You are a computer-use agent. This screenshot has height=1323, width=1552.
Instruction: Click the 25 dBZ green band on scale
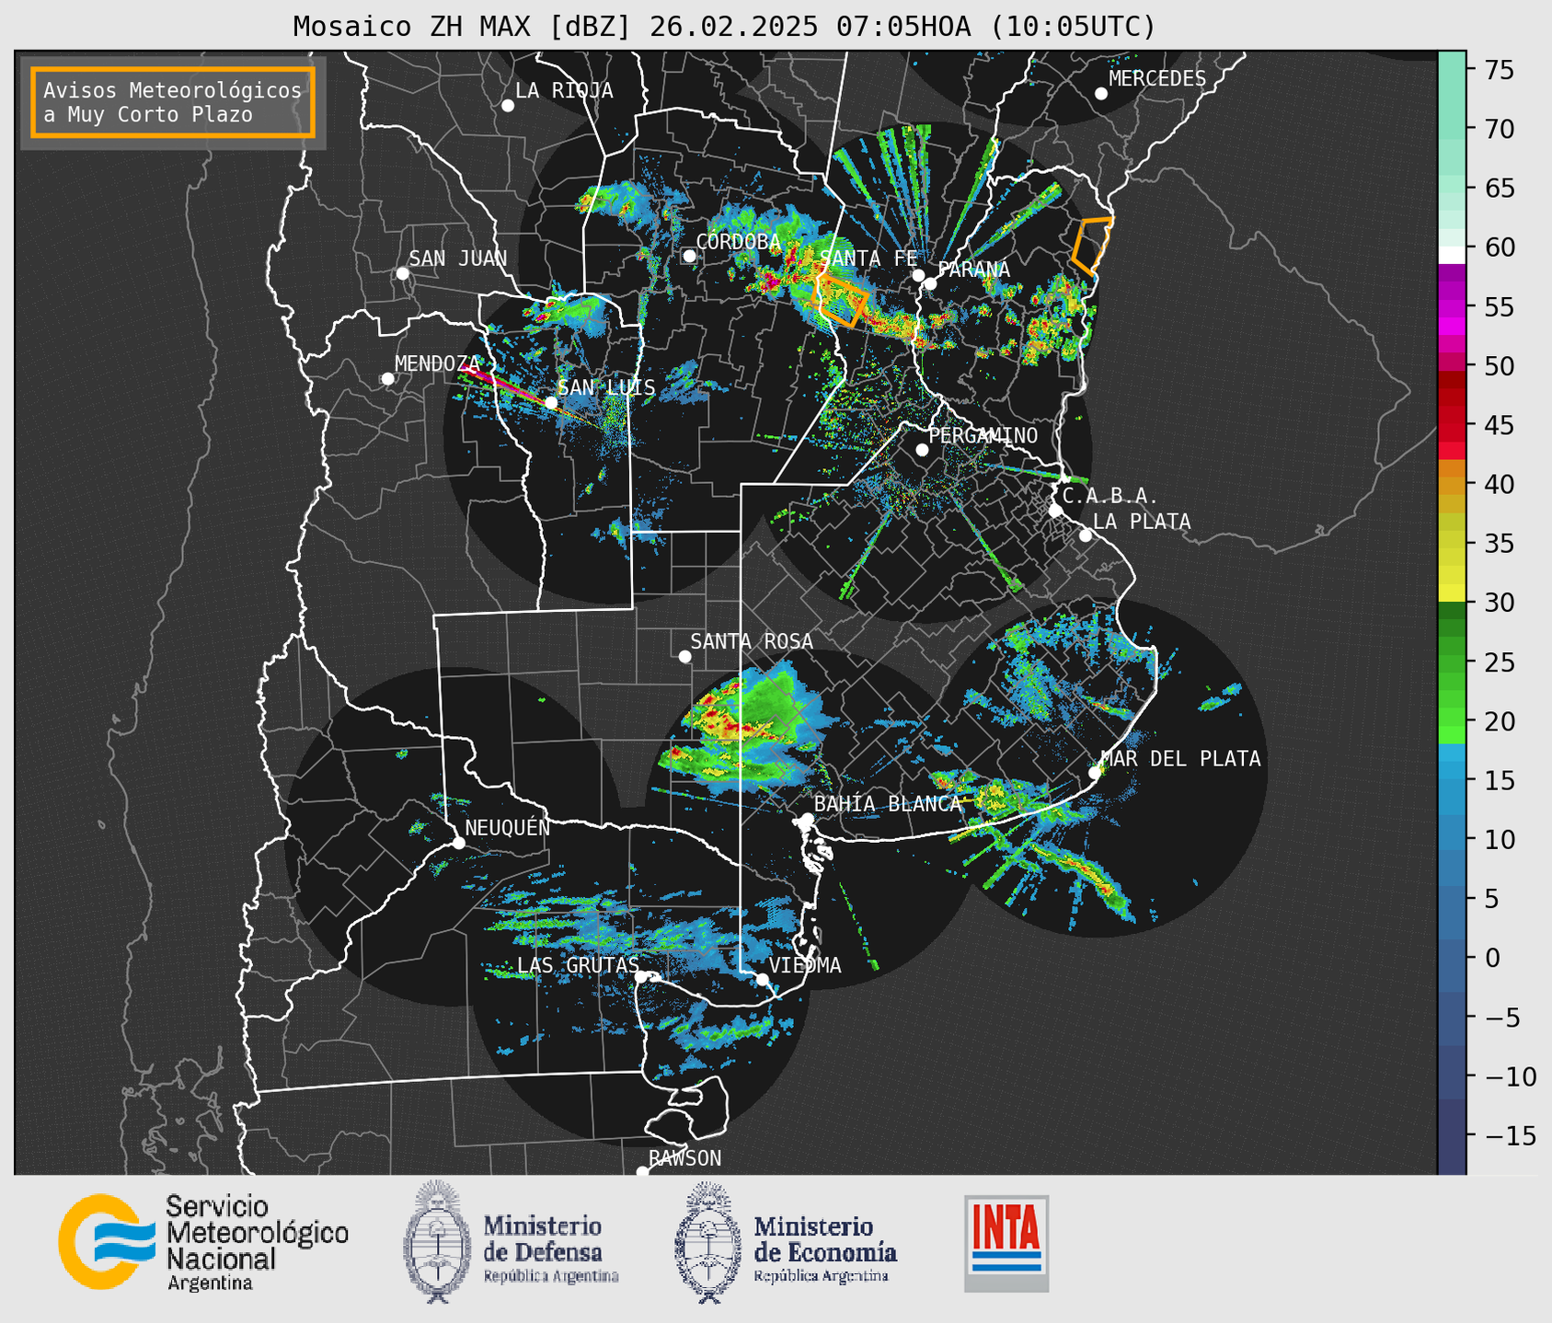coord(1452,661)
